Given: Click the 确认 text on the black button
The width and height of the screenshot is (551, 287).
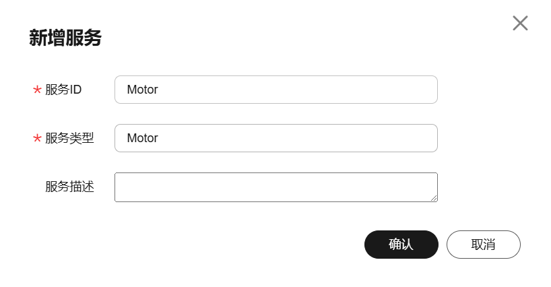Looking at the screenshot, I should click(x=401, y=245).
